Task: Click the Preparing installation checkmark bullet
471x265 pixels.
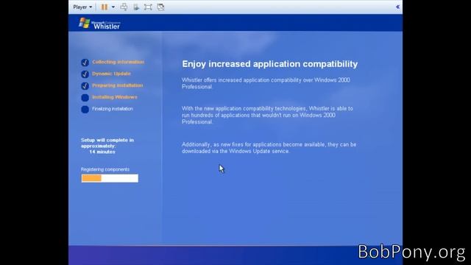Action: click(x=85, y=86)
